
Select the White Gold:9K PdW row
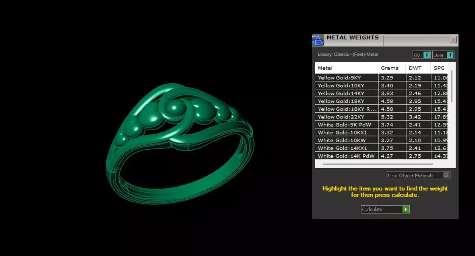(381, 125)
